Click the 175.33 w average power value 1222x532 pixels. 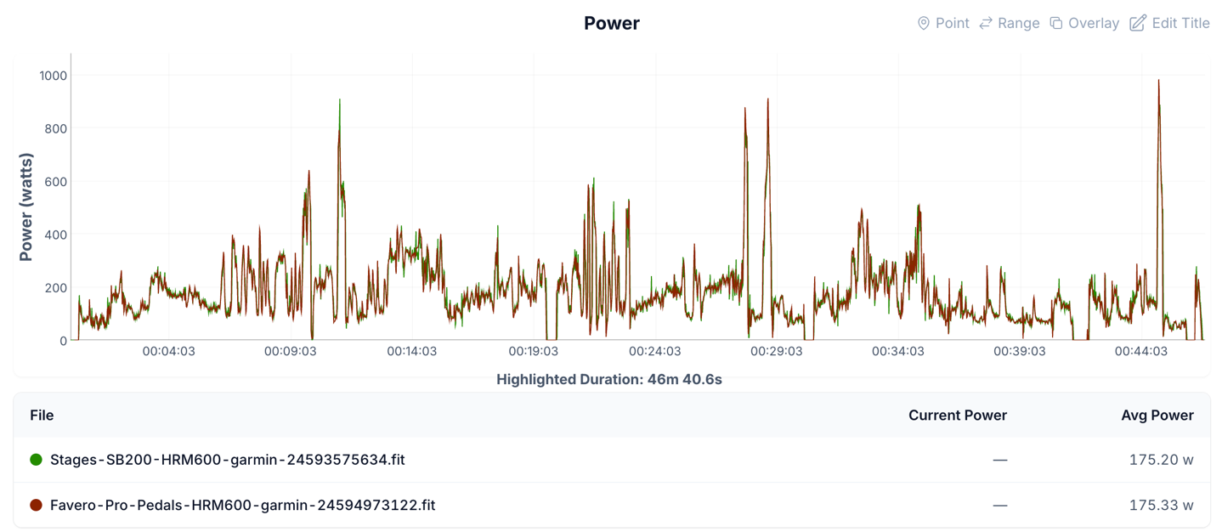click(1162, 505)
